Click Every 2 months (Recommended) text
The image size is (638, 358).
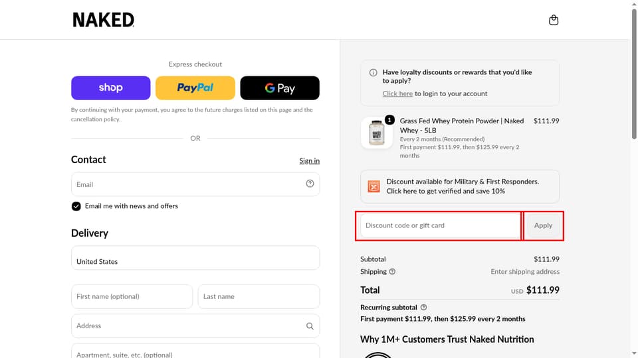[x=442, y=139]
